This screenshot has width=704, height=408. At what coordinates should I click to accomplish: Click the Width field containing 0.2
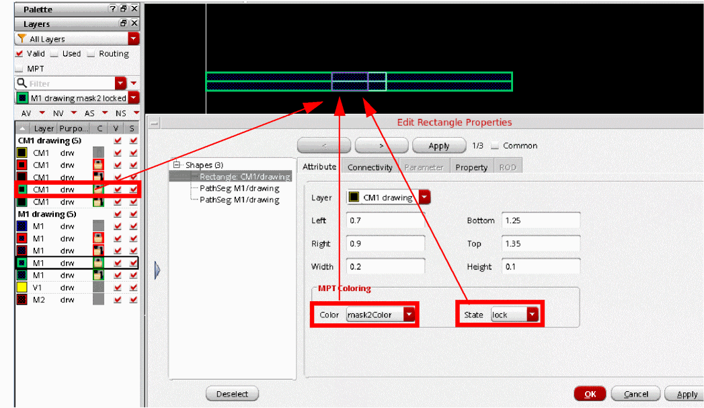386,267
